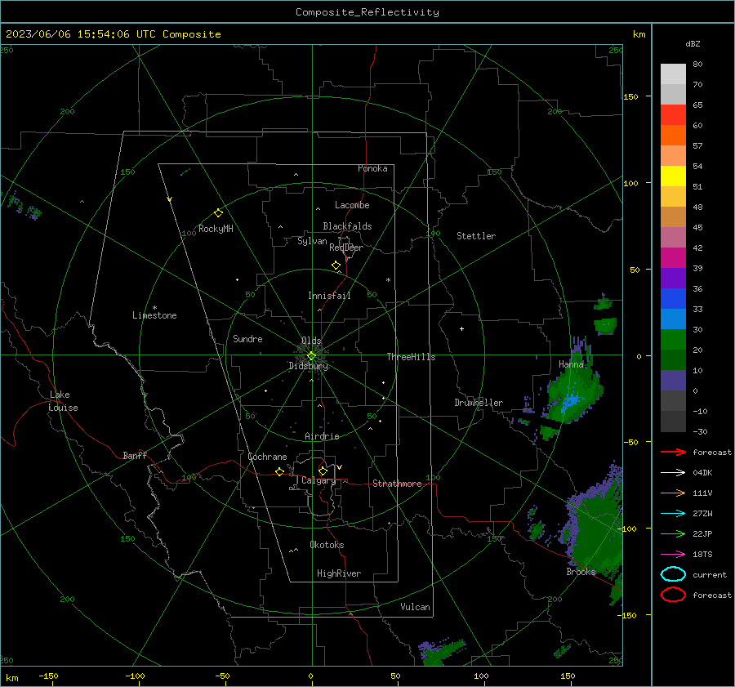Click the white plus marker east of ThreeHills
The width and height of the screenshot is (735, 687).
461,328
